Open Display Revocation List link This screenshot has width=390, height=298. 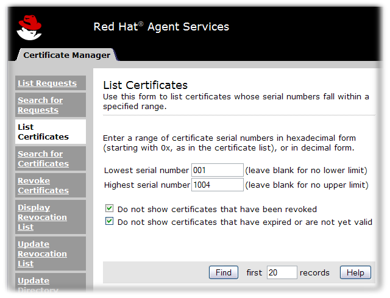point(42,217)
